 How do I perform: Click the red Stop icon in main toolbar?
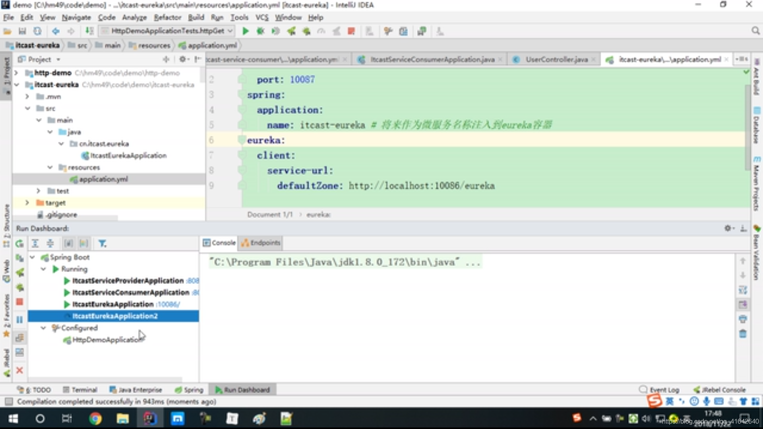click(351, 31)
